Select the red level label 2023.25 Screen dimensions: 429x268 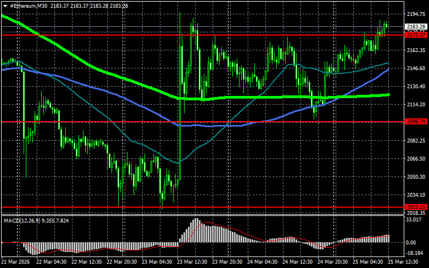[416, 207]
